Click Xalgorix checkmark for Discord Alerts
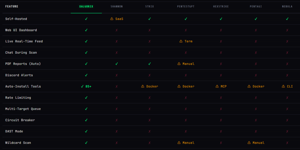This screenshot has width=300, height=150. 86,75
